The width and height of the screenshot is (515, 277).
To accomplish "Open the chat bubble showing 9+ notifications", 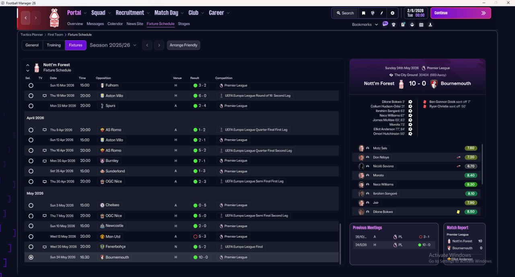I will pyautogui.click(x=385, y=24).
